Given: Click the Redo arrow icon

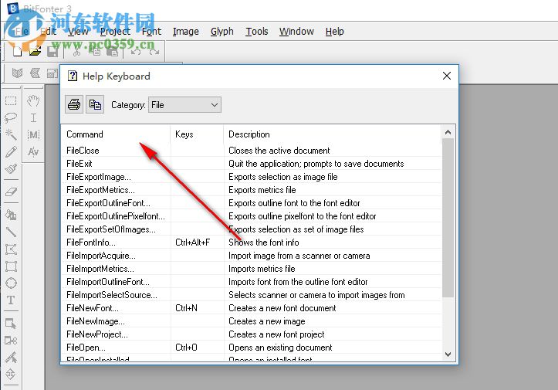Looking at the screenshot, I should [154, 53].
